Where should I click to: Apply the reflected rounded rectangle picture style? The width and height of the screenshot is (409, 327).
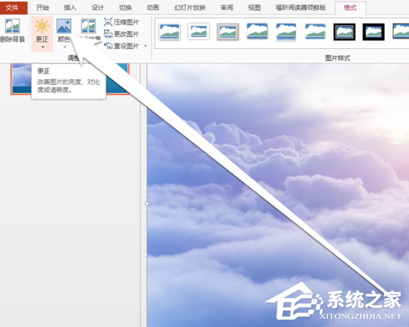[286, 32]
